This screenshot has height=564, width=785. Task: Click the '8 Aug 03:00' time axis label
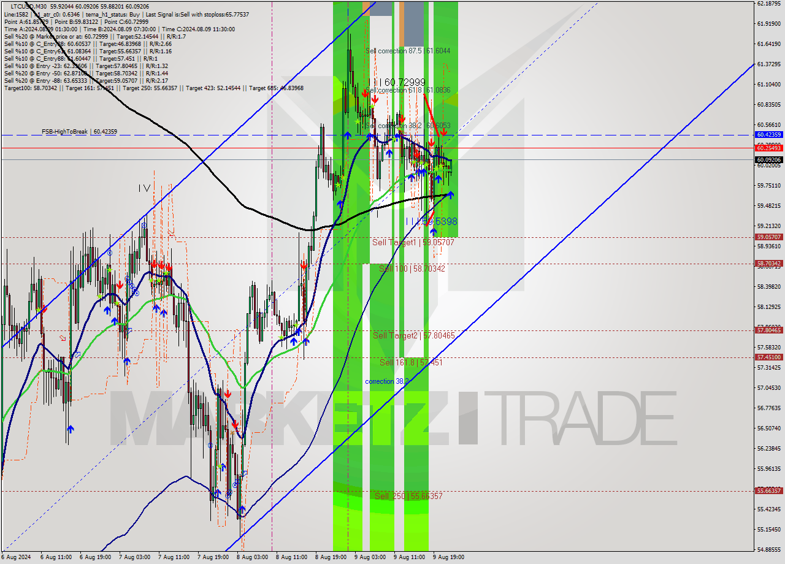click(252, 557)
